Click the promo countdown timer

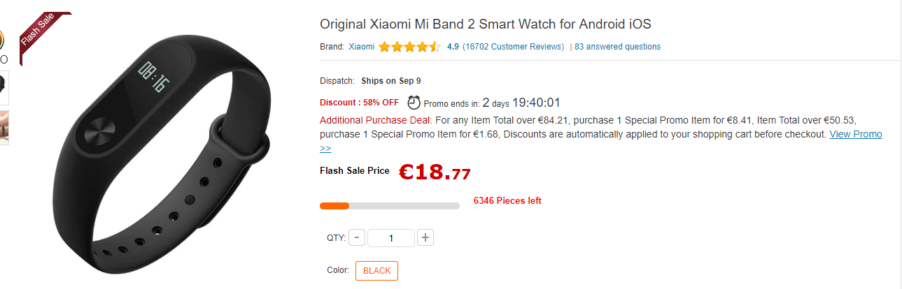[x=521, y=103]
